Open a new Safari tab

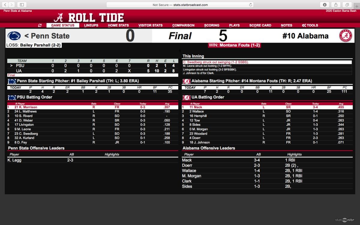coord(356,6)
